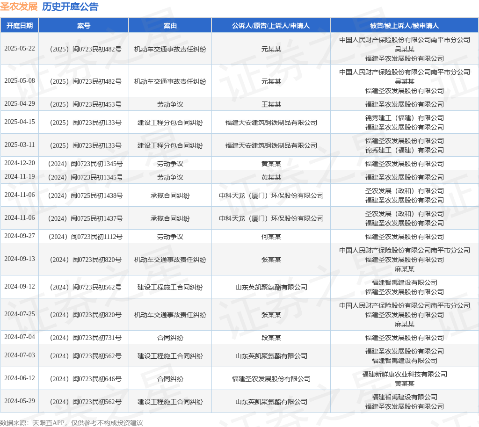Select the date cell 2024-09-27
This screenshot has width=479, height=427.
pos(20,236)
